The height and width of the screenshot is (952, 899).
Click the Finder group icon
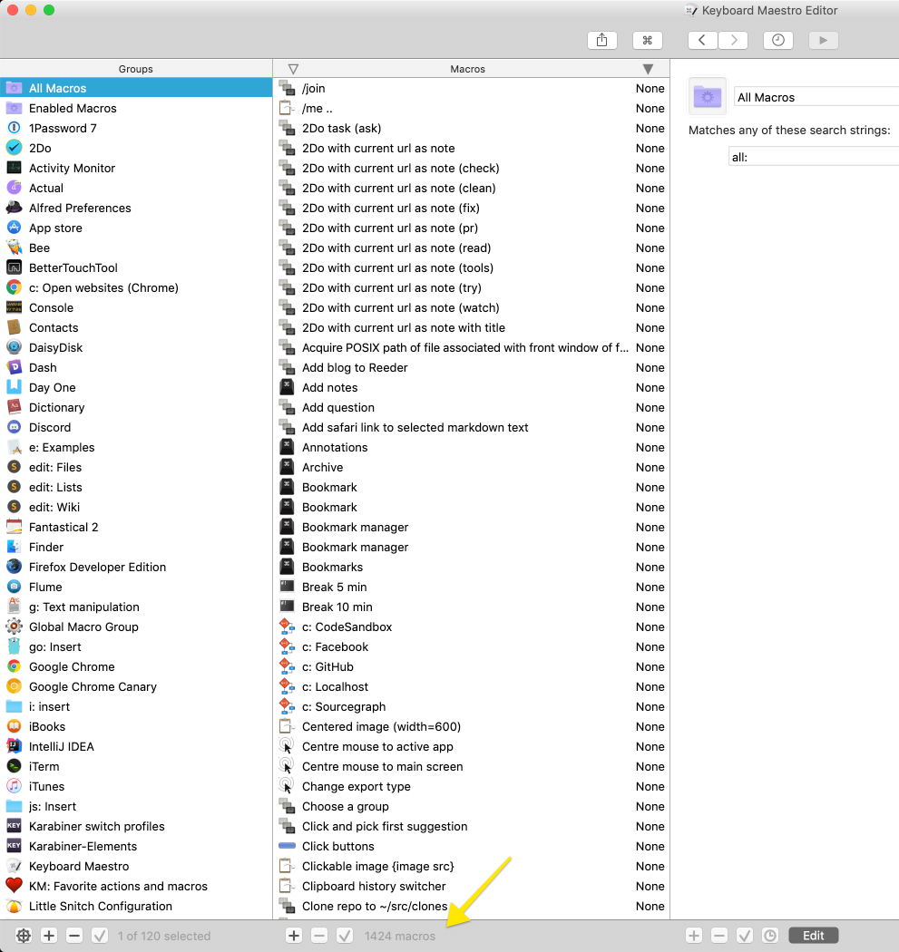pyautogui.click(x=14, y=547)
